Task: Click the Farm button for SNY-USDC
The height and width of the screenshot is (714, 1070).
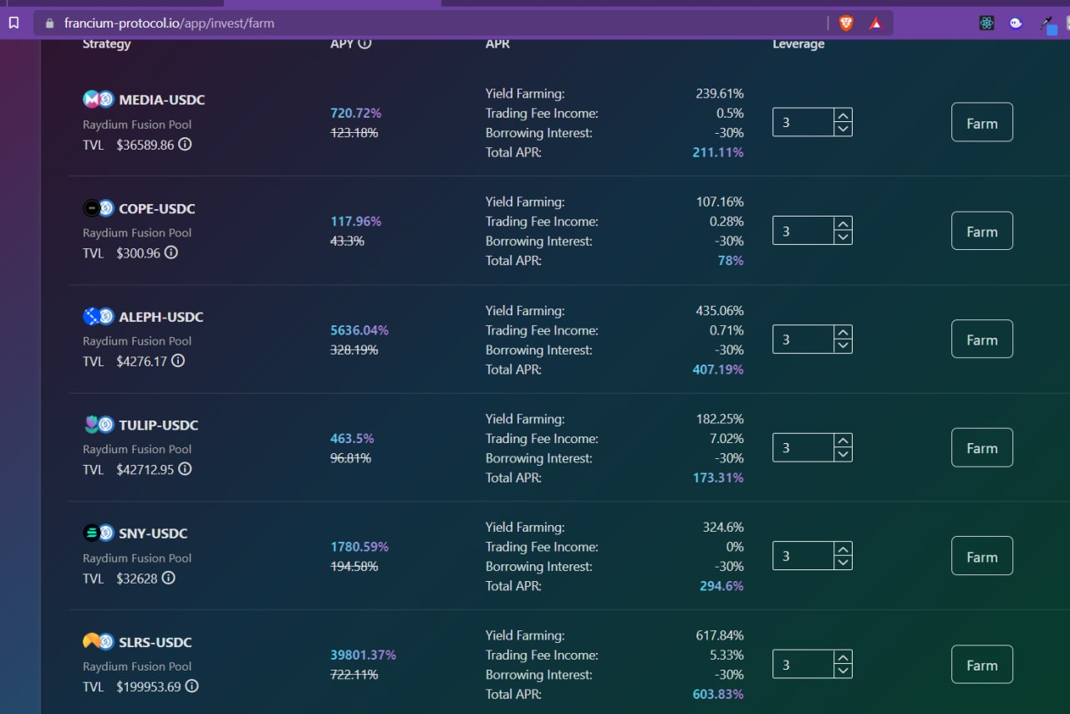Action: tap(982, 556)
